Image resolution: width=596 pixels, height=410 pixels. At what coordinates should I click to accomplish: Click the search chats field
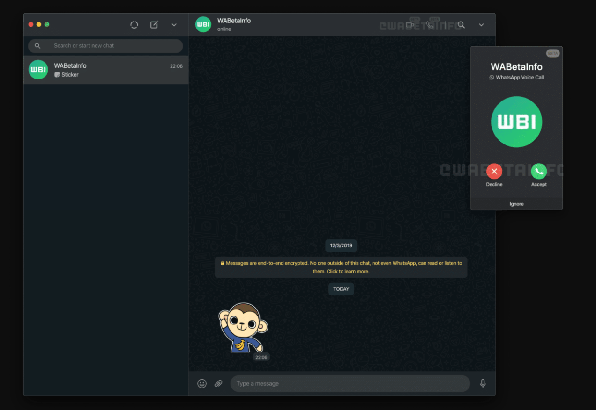coord(105,46)
